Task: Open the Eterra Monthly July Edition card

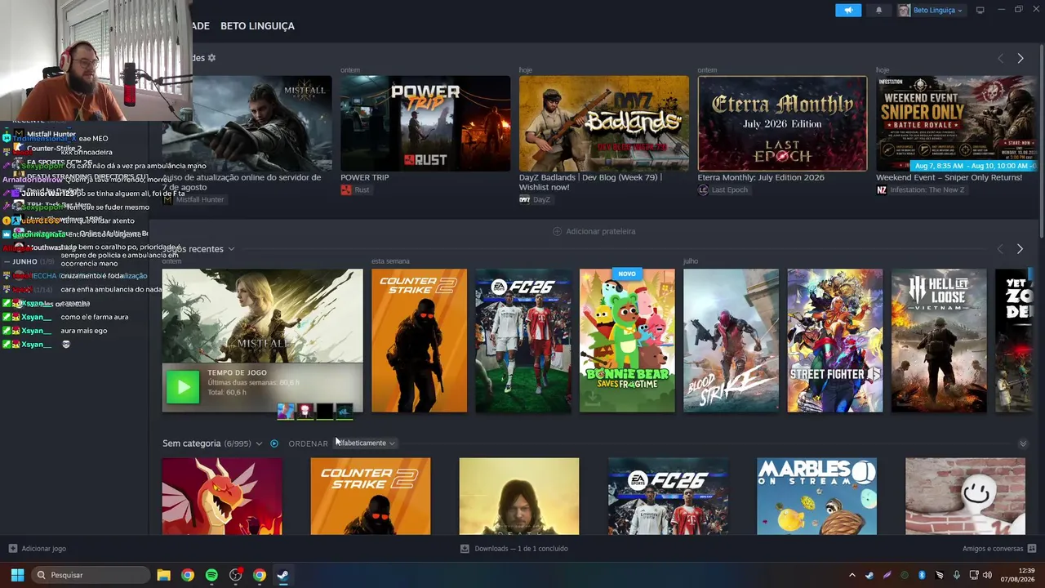Action: tap(782, 123)
